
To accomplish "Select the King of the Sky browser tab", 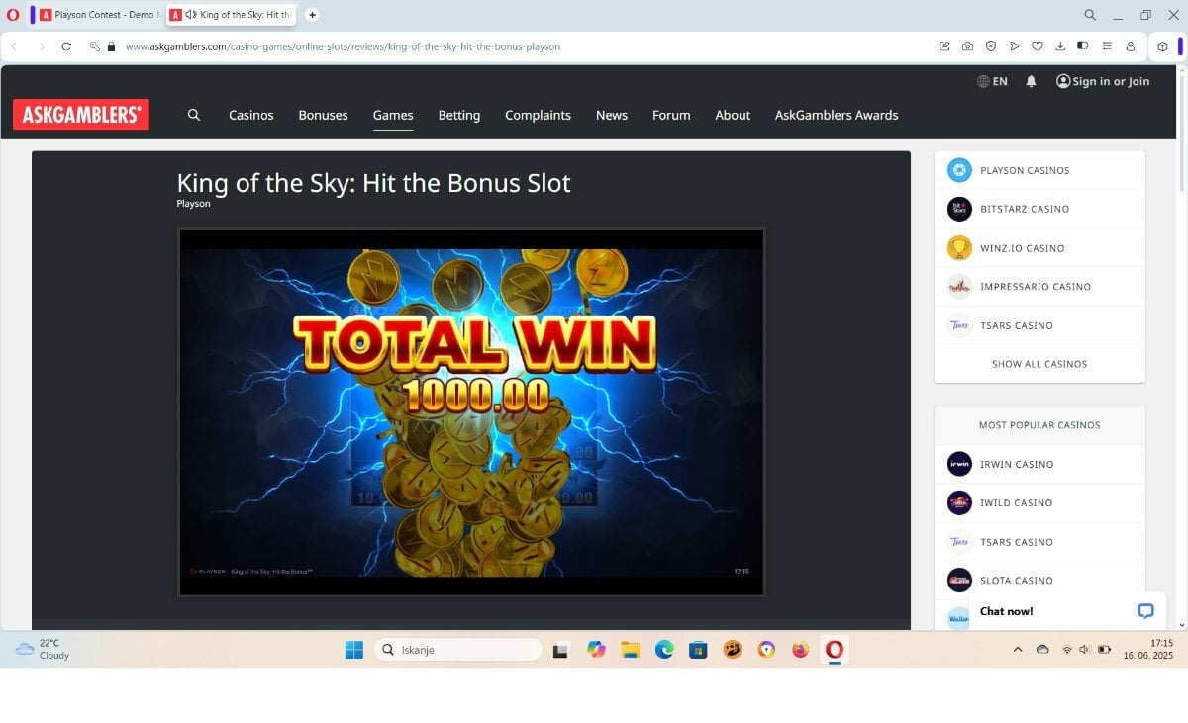I will click(x=230, y=15).
